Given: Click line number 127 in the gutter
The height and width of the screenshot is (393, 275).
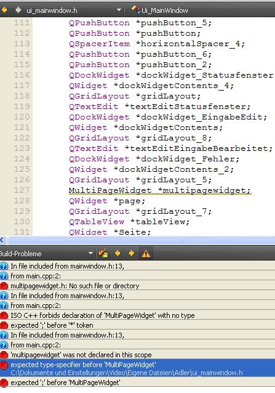Looking at the screenshot, I should point(22,190).
